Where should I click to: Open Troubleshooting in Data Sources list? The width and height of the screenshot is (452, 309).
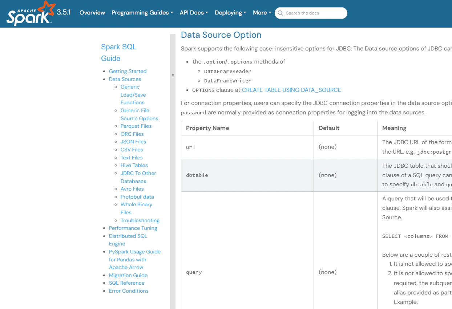click(x=140, y=220)
